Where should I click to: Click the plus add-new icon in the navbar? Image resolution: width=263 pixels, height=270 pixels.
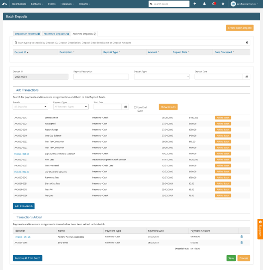pos(195,4)
